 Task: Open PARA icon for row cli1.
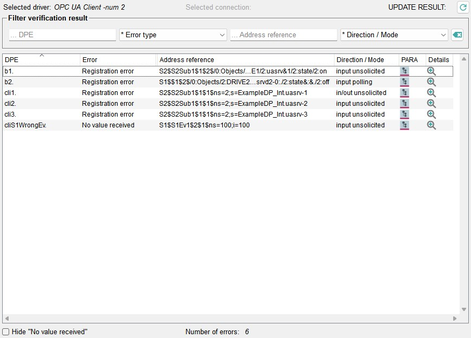405,93
